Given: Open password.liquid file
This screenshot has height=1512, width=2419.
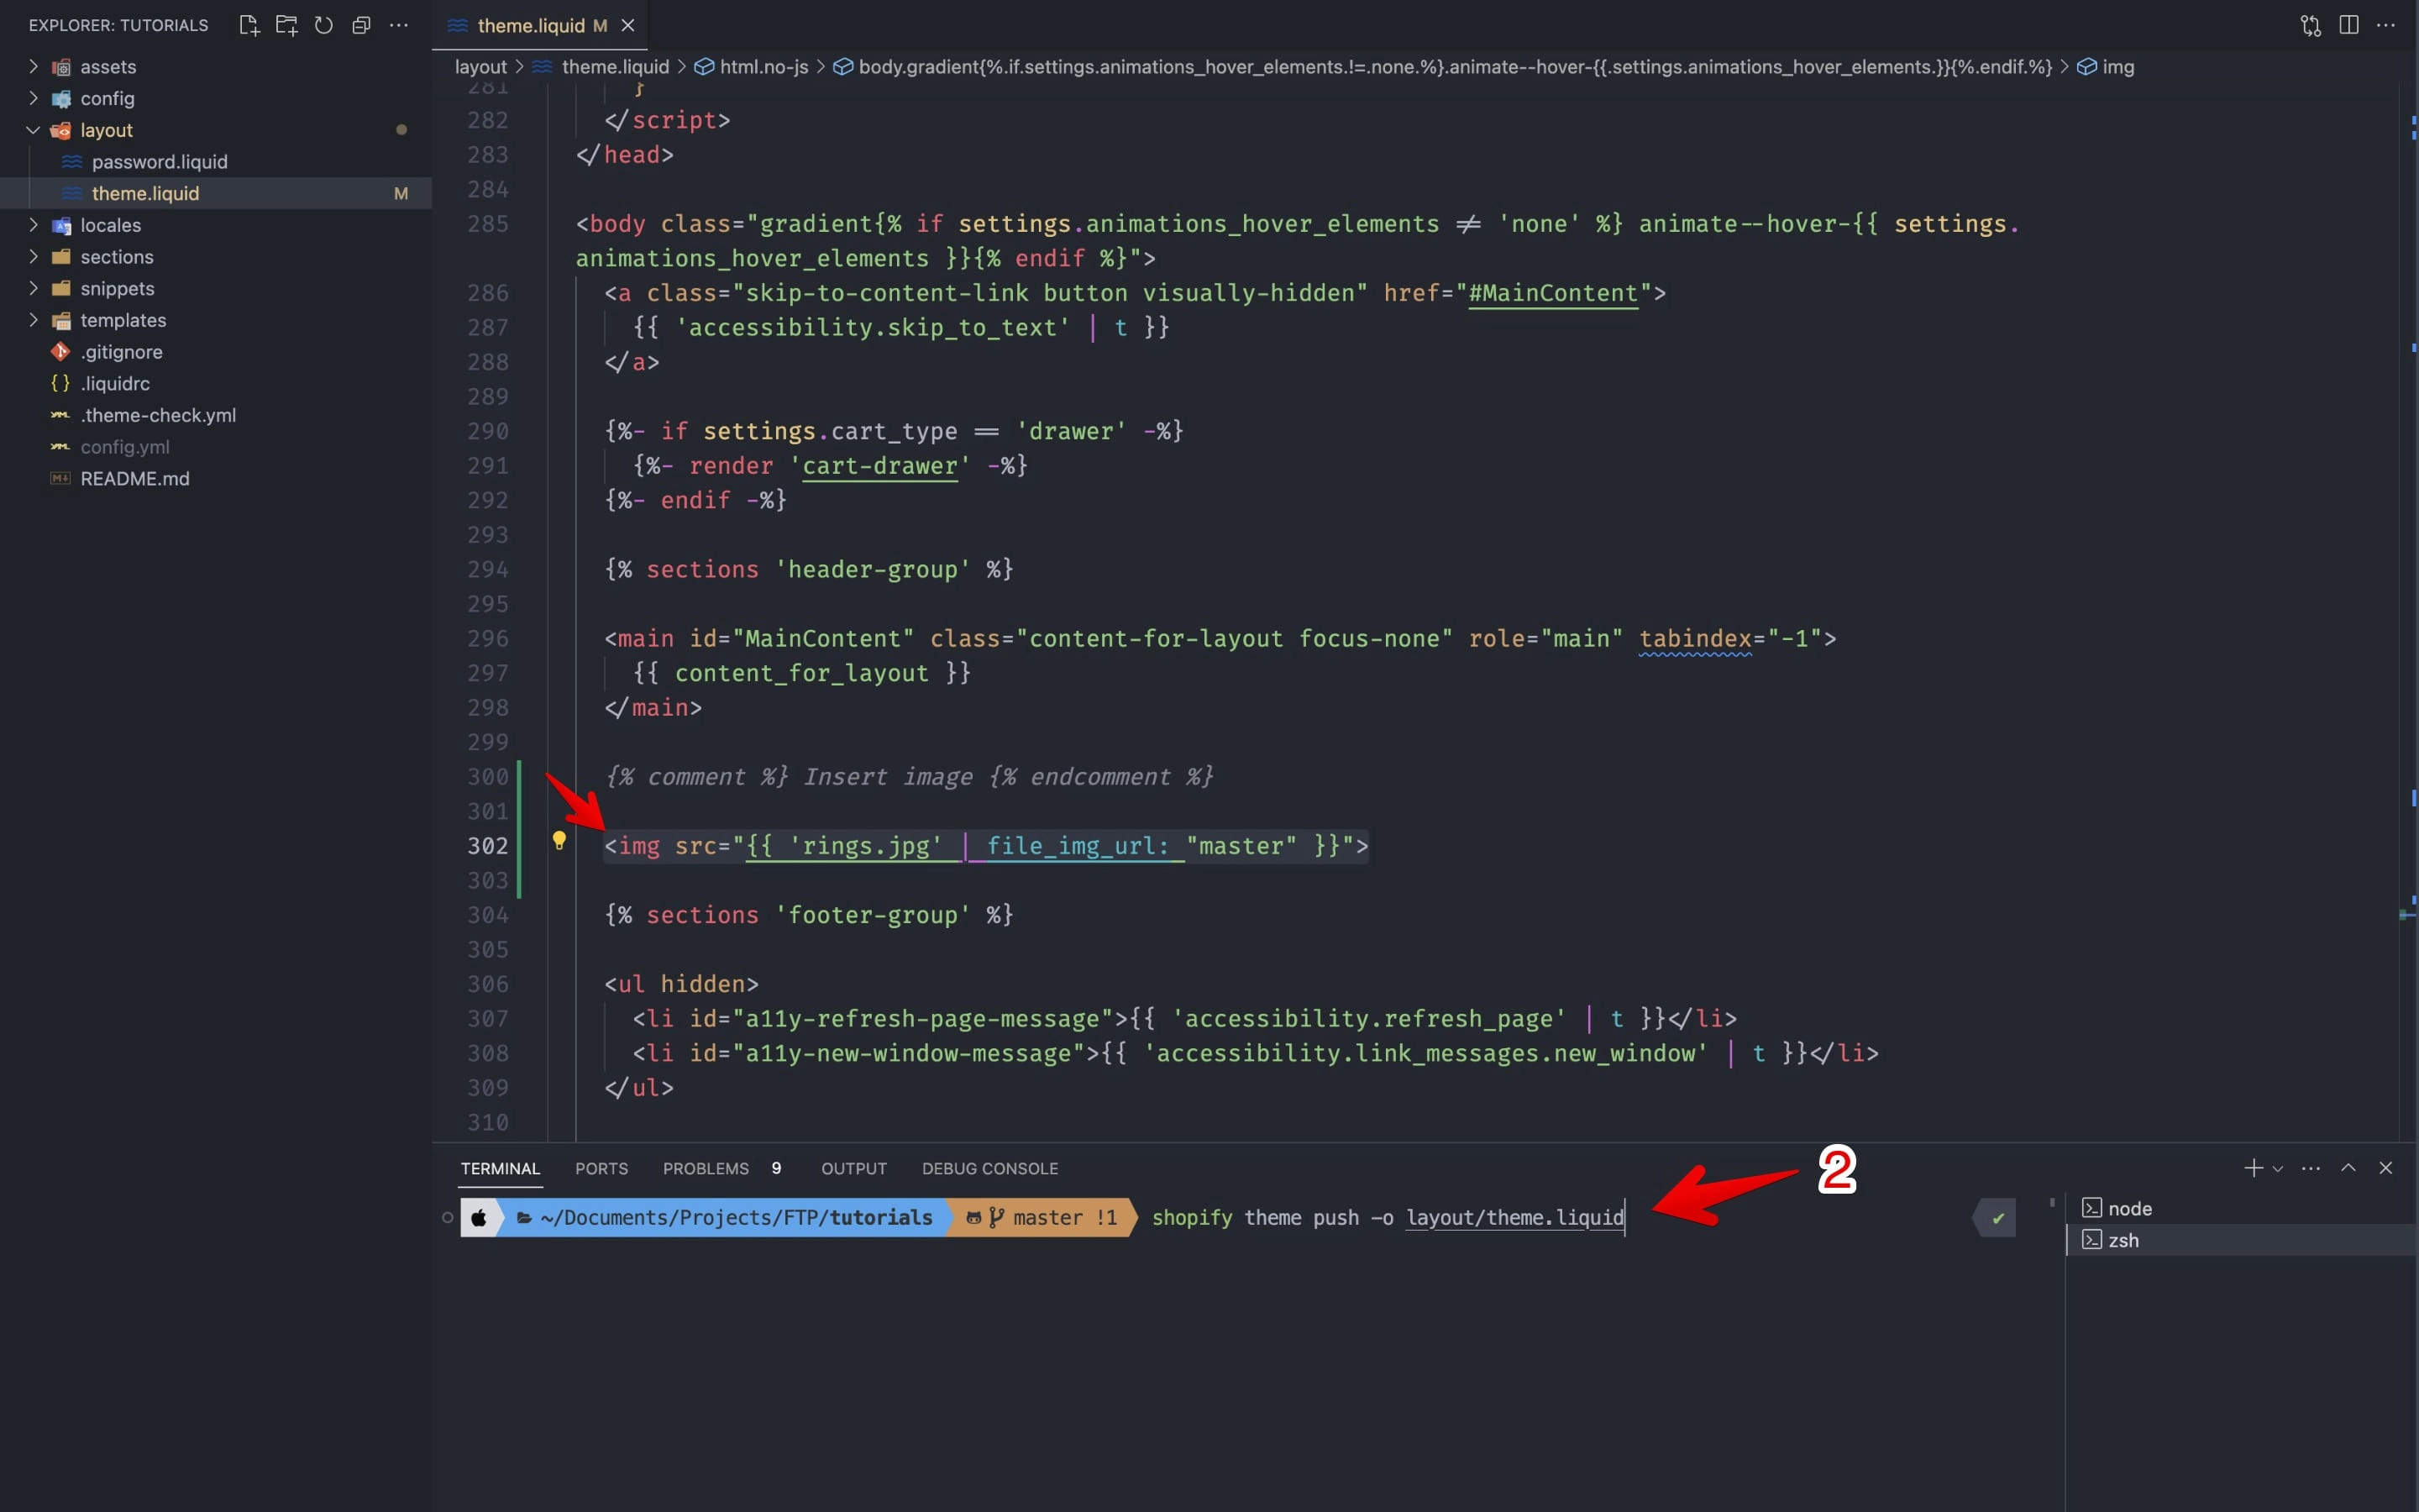Looking at the screenshot, I should point(216,162).
